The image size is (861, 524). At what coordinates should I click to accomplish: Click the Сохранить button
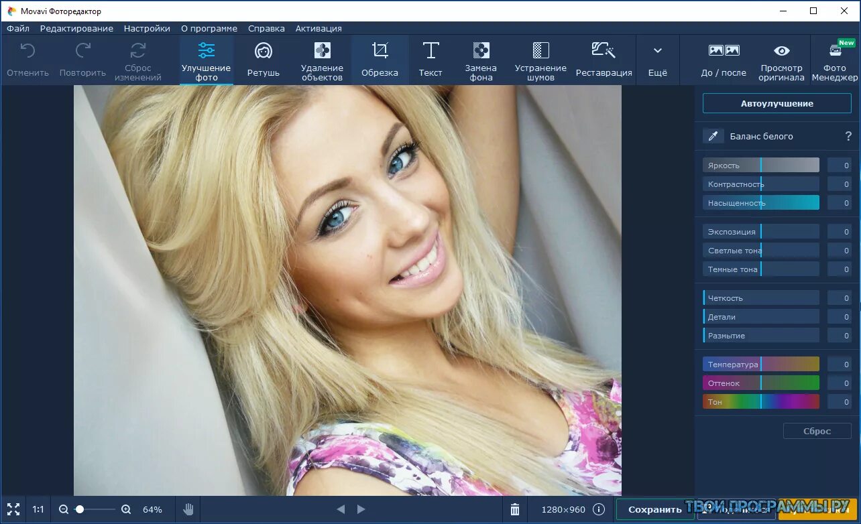coord(655,509)
